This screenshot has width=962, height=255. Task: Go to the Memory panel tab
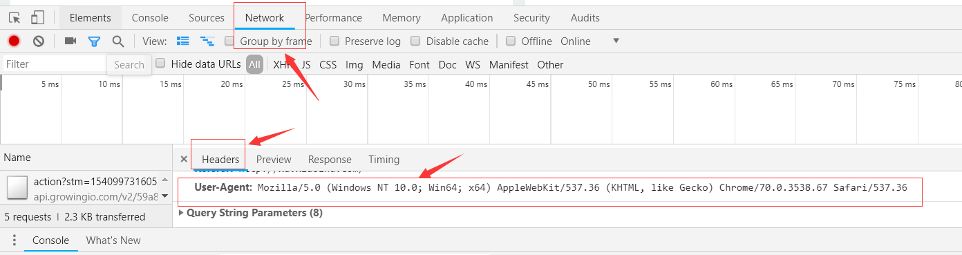tap(402, 18)
